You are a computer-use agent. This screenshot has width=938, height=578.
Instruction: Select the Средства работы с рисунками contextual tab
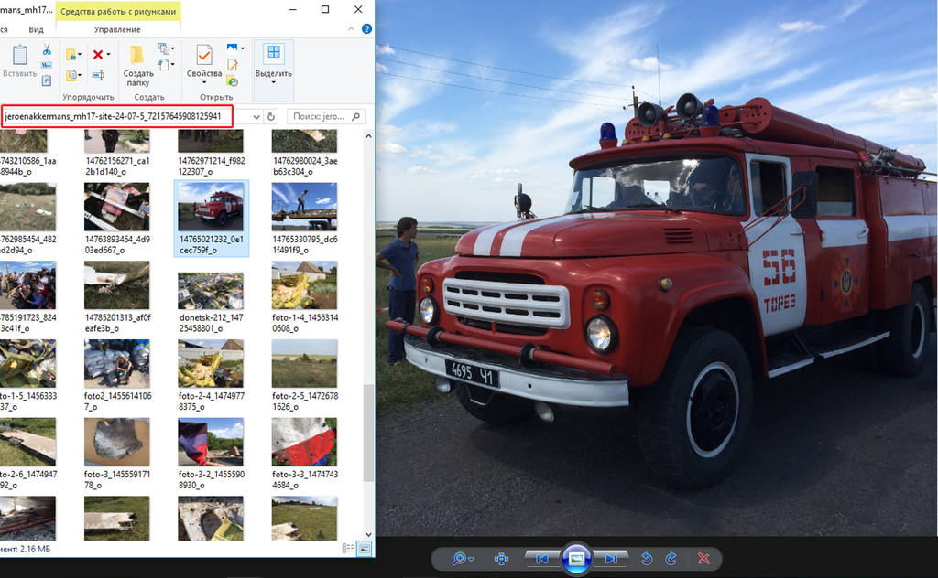click(118, 11)
